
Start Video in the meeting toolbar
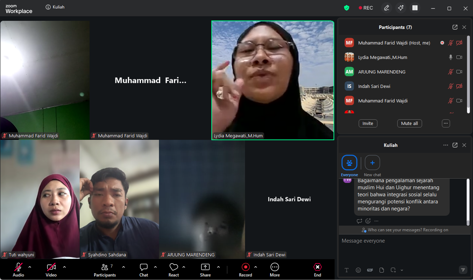click(x=51, y=270)
